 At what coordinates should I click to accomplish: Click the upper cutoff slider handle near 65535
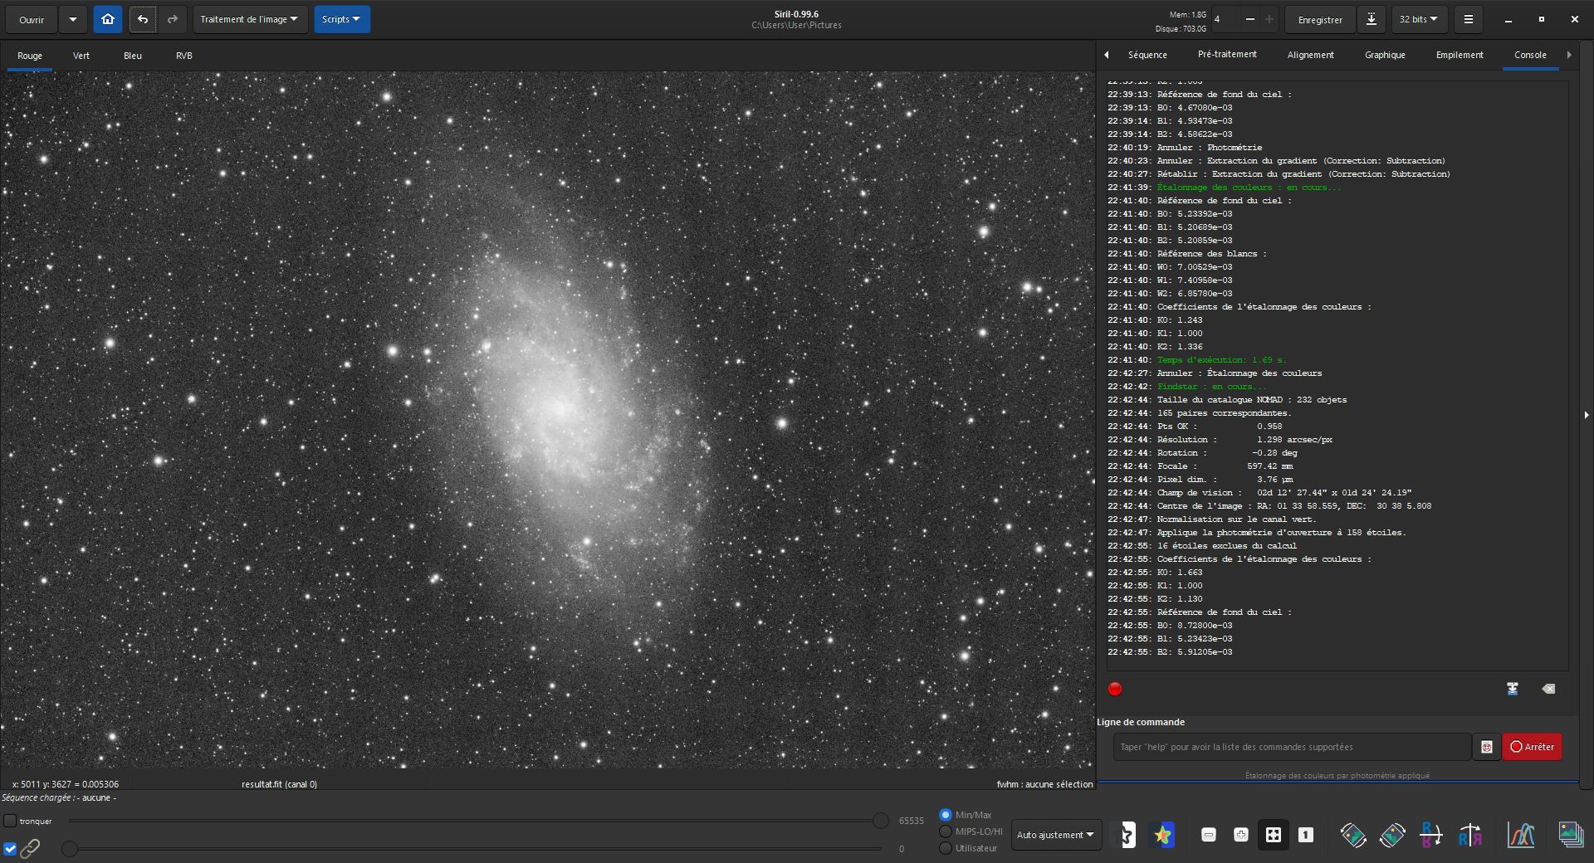[880, 821]
